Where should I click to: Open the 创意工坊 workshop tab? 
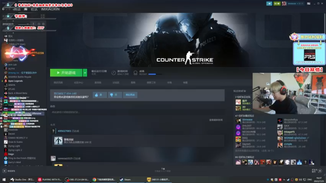tap(151, 83)
